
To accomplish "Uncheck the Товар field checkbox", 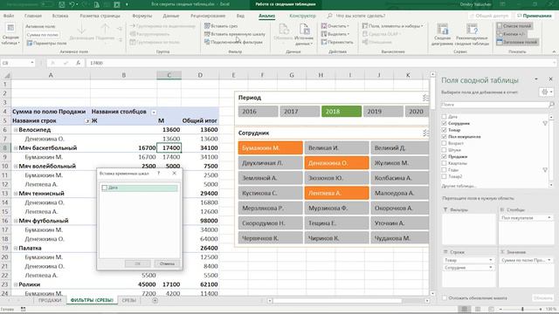I will [x=444, y=130].
